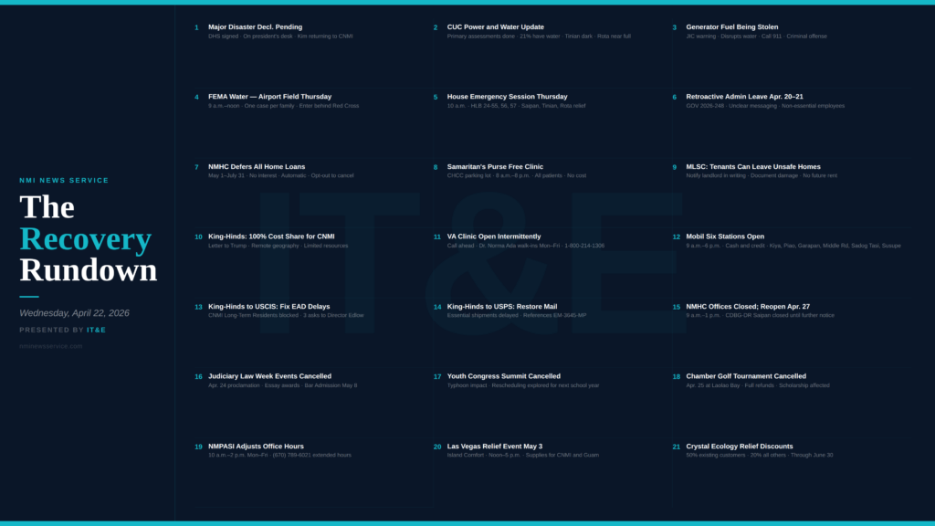This screenshot has height=526, width=935.
Task: Select Crystal Ecology Relief Discounts headline
Action: pyautogui.click(x=740, y=447)
